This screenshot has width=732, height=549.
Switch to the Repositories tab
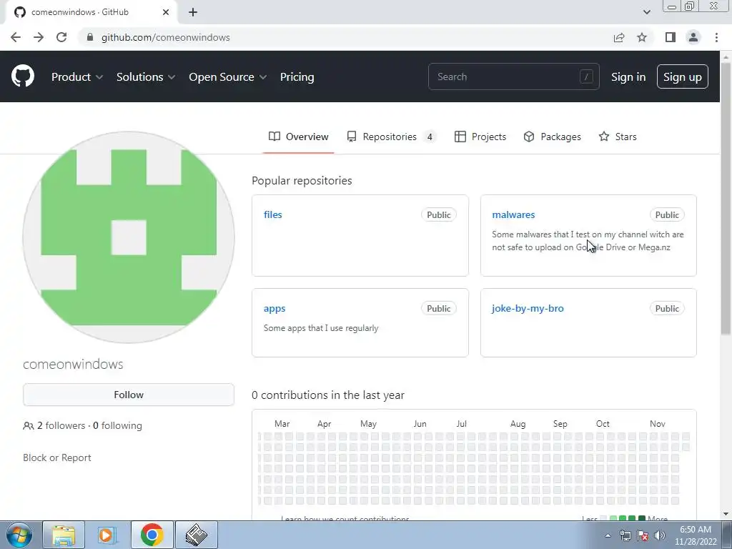coord(391,137)
